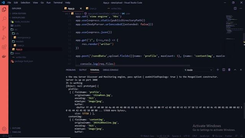Screen dimensions: 245x138
Task: Open the Go menu
Action: tap(42, 3)
